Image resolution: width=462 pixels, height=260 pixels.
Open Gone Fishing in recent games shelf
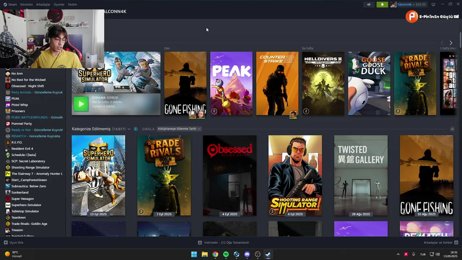click(185, 83)
